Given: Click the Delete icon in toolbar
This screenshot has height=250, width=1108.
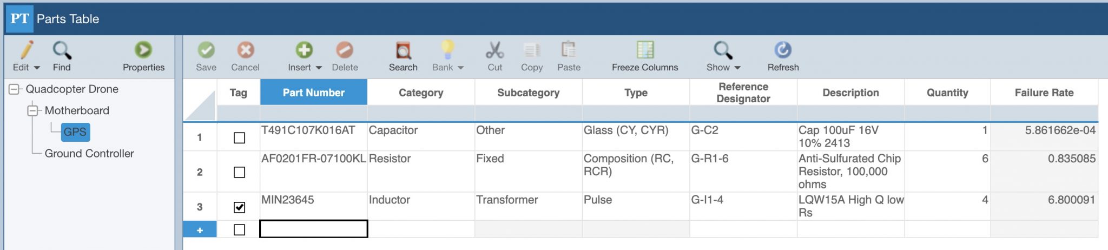Looking at the screenshot, I should pyautogui.click(x=345, y=50).
